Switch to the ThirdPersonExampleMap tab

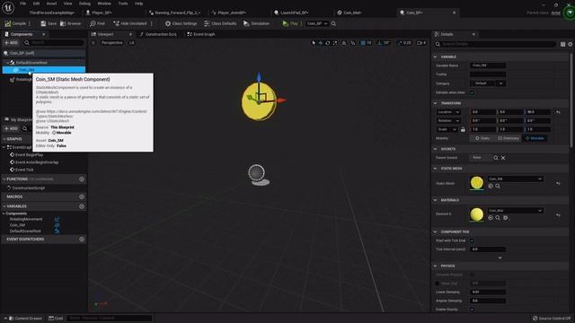tap(51, 13)
